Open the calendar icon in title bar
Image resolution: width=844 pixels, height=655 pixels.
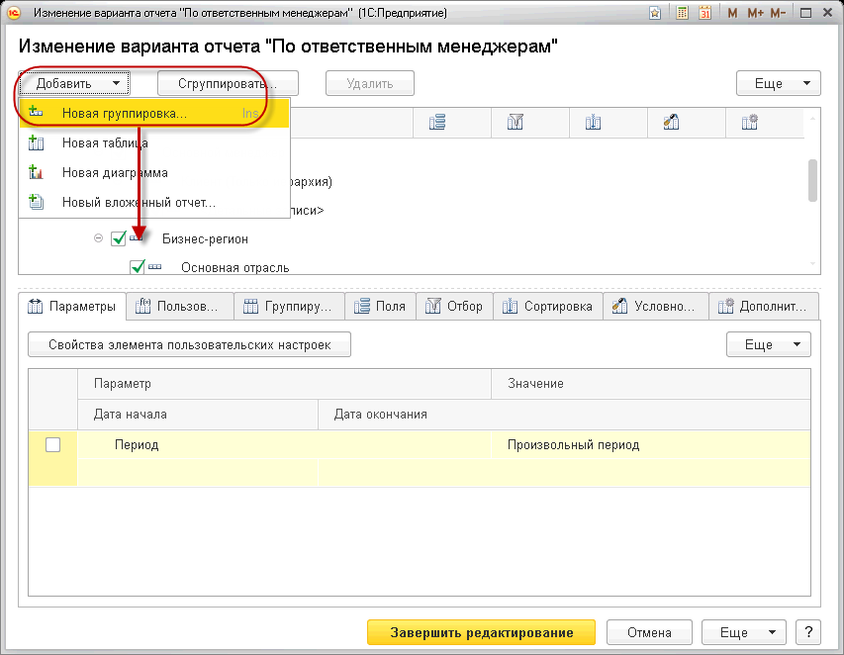[x=704, y=14]
